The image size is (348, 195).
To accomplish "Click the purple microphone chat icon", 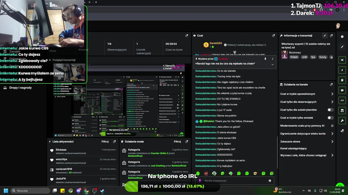I will coord(200,181).
